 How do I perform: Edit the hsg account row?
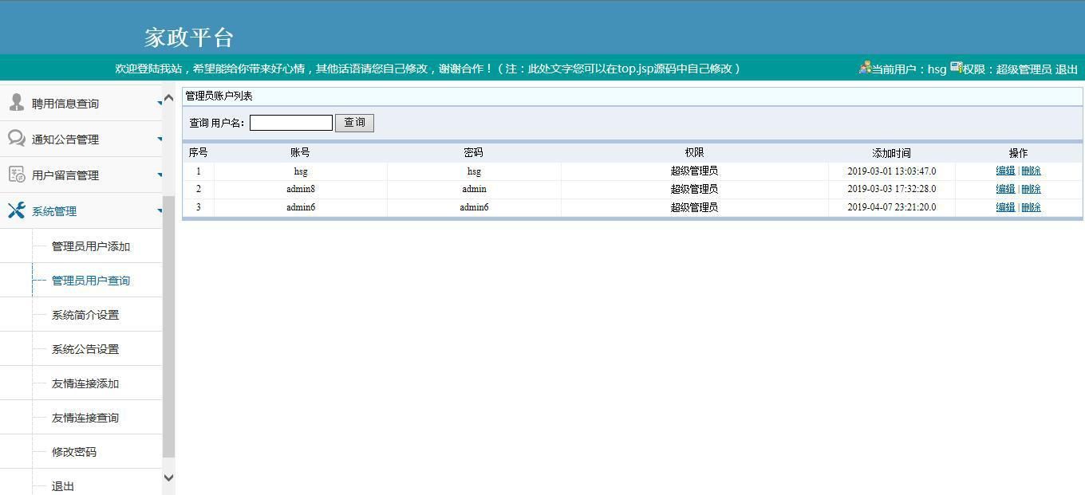tap(1005, 171)
